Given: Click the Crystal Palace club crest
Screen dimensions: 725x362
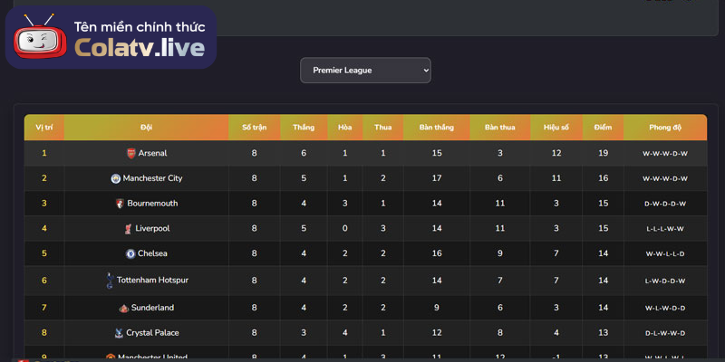Looking at the screenshot, I should pyautogui.click(x=119, y=333).
